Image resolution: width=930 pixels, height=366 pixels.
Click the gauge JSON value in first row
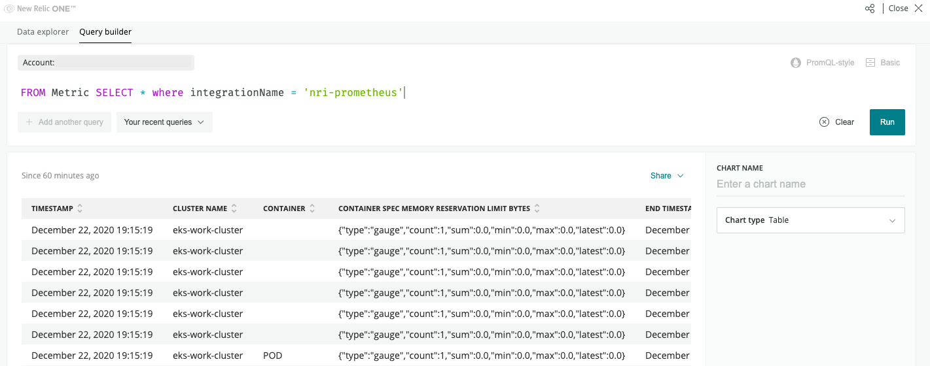(482, 230)
